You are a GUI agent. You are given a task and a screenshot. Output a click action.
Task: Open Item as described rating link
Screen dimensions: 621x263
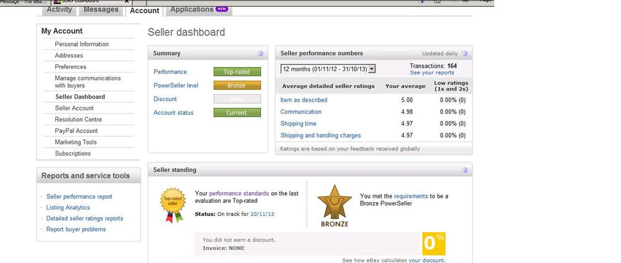point(304,100)
